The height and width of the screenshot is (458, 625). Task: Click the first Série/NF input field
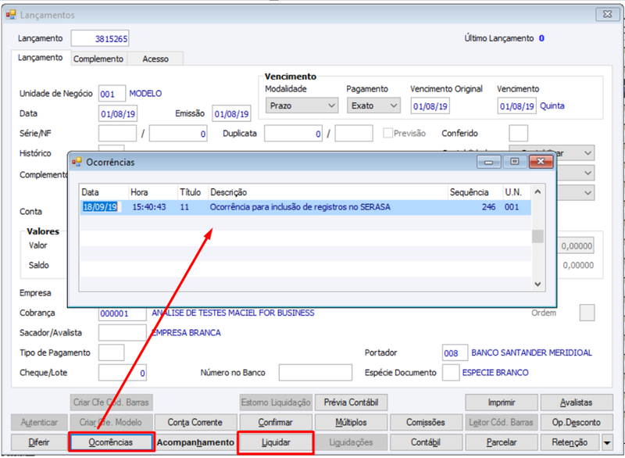click(x=118, y=134)
